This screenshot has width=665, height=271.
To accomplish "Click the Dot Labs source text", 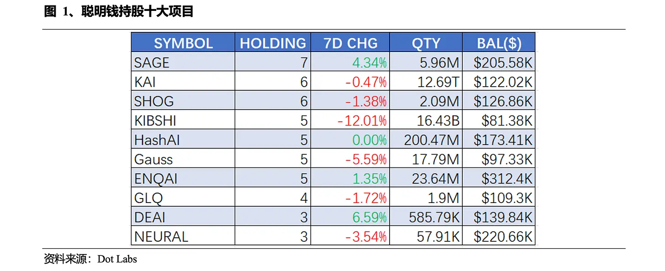I will coord(117,259).
